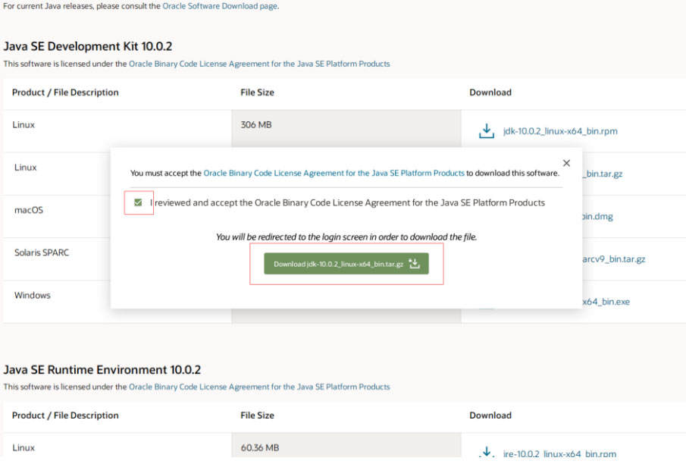
Task: Click the Windows x64_bin.exe download link
Action: 606,302
